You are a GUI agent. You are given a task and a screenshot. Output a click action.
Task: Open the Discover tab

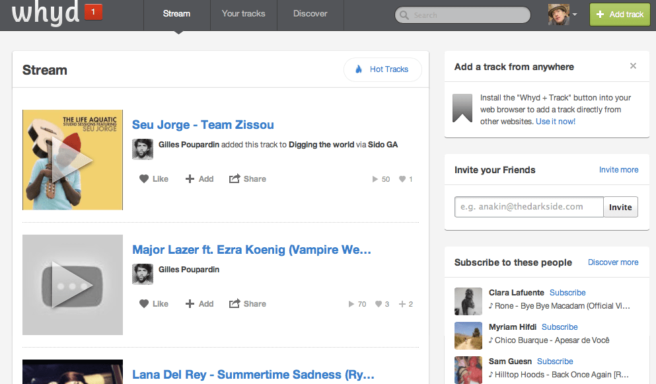click(x=310, y=14)
